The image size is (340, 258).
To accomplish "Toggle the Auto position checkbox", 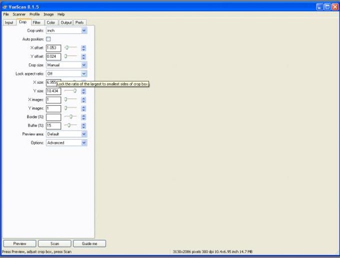I will click(x=48, y=39).
